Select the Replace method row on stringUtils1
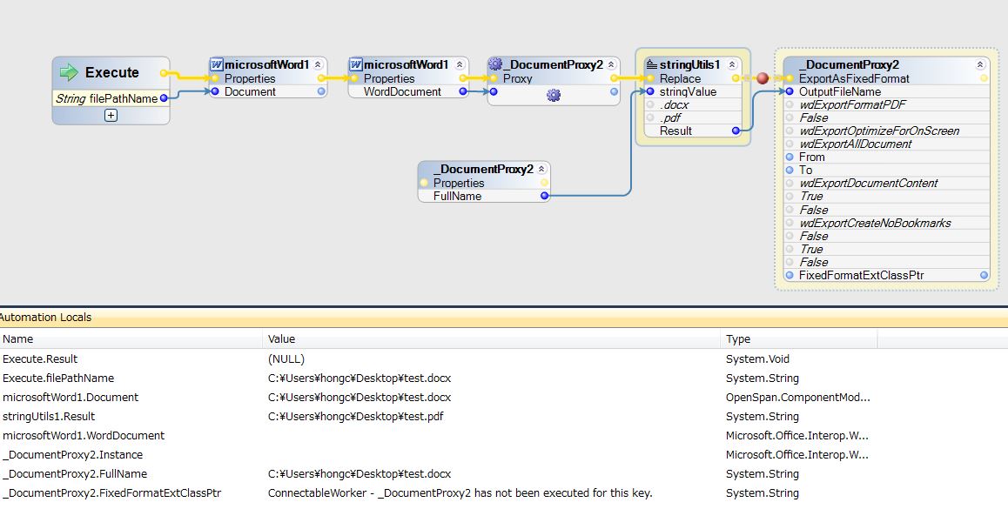 click(693, 78)
